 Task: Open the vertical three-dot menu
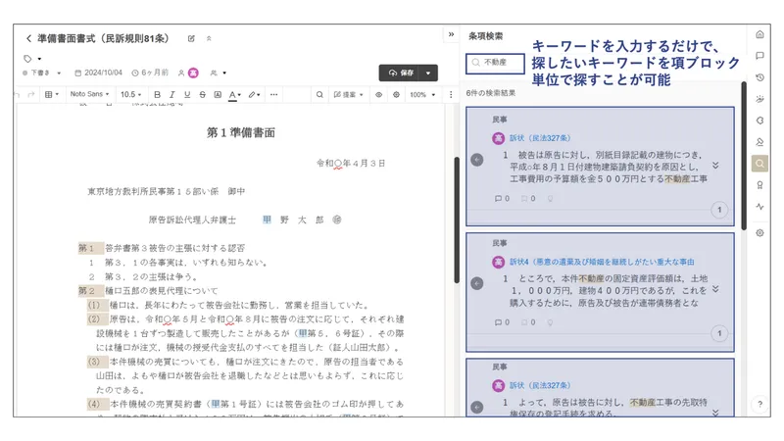[451, 94]
